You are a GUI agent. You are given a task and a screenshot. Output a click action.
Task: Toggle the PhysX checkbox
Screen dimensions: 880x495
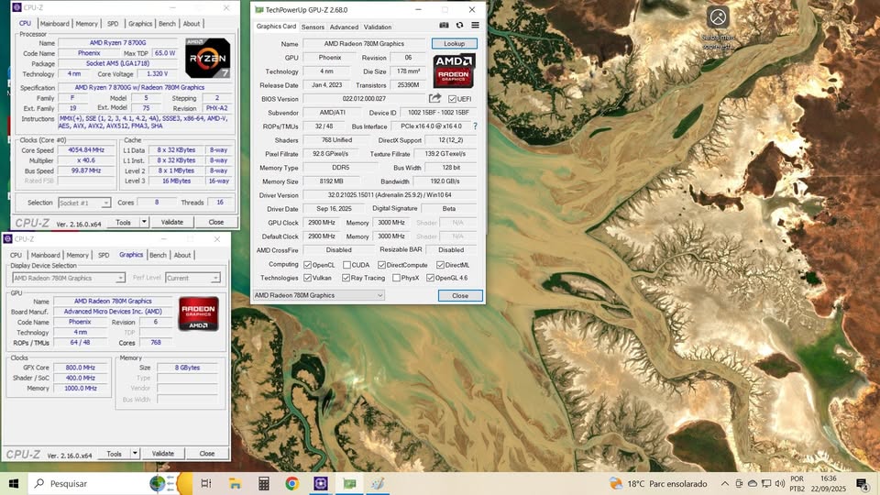click(396, 278)
